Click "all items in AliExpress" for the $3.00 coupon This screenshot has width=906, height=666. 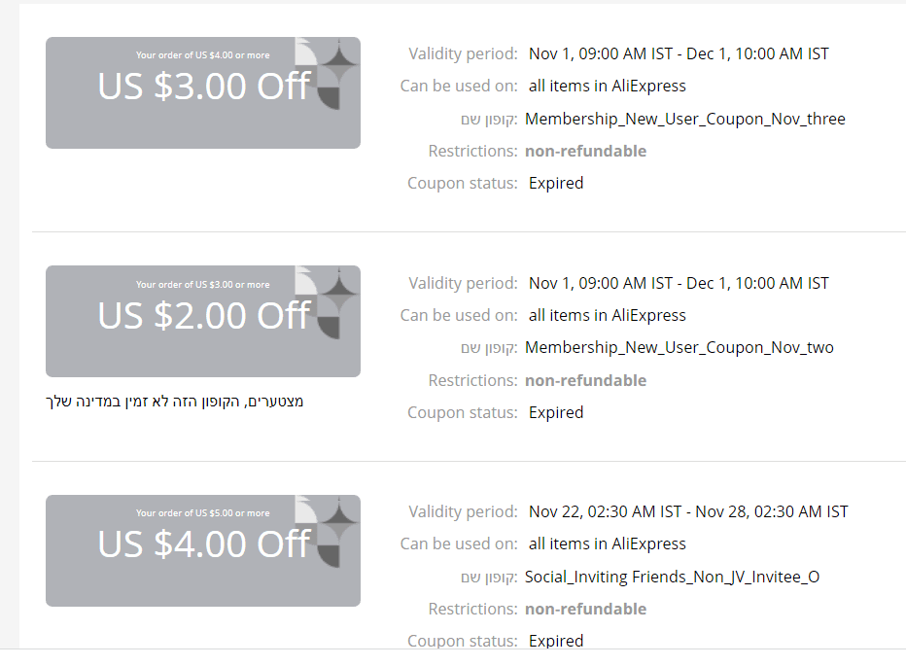pyautogui.click(x=607, y=86)
